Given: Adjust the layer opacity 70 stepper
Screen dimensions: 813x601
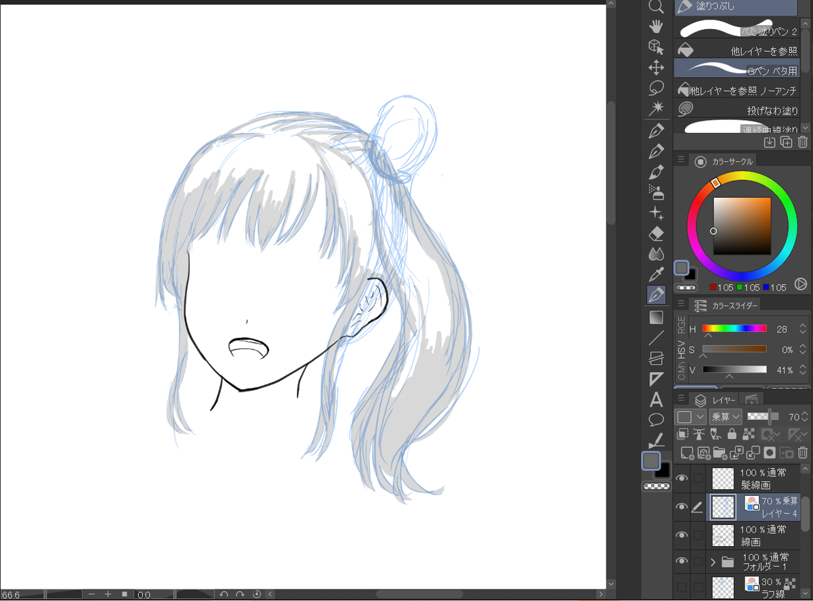Looking at the screenshot, I should click(805, 417).
